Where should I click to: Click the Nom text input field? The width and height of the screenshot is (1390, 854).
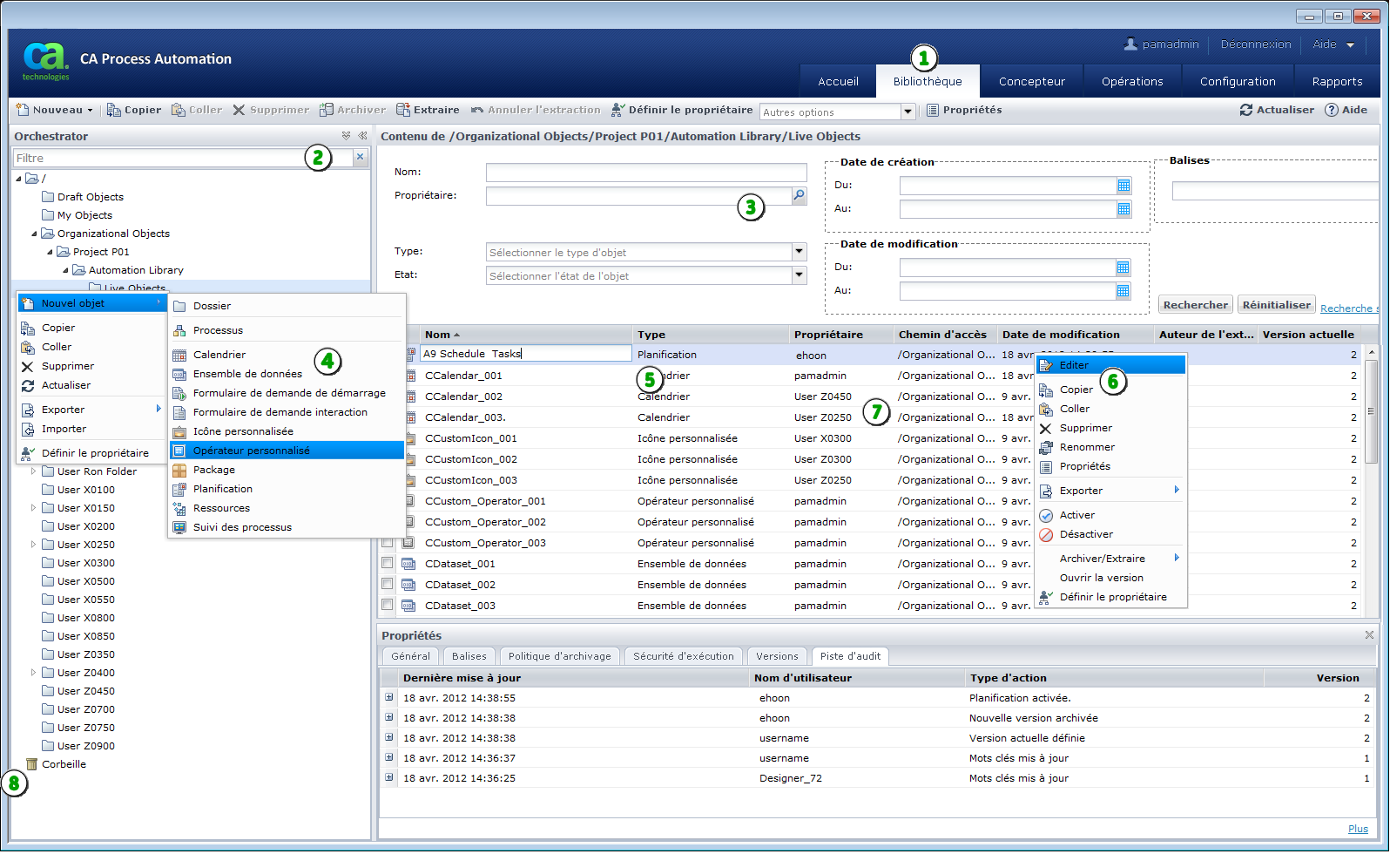click(645, 173)
